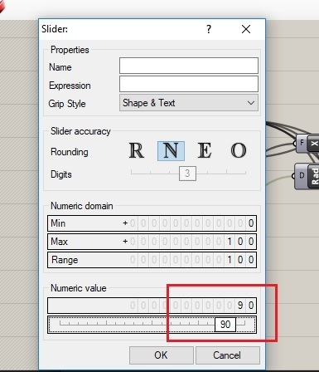Select the O odd-numbers rounding icon
Screen dimensions: 319x372
[239, 151]
